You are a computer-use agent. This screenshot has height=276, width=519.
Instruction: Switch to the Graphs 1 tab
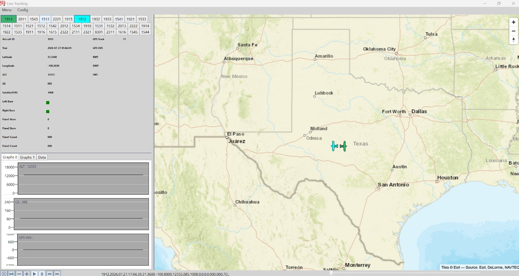coord(27,157)
